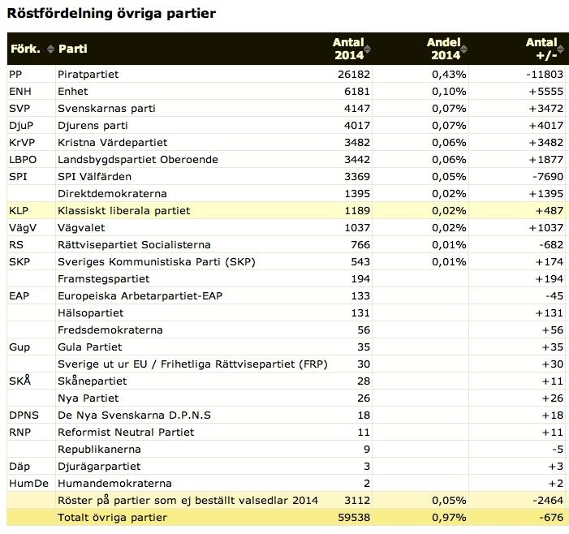The height and width of the screenshot is (534, 569).
Task: Select the Piratpartiet row
Action: [288, 74]
